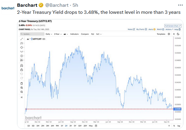Open the Daily frequency dropdown
This screenshot has width=186, height=130.
(49, 34)
